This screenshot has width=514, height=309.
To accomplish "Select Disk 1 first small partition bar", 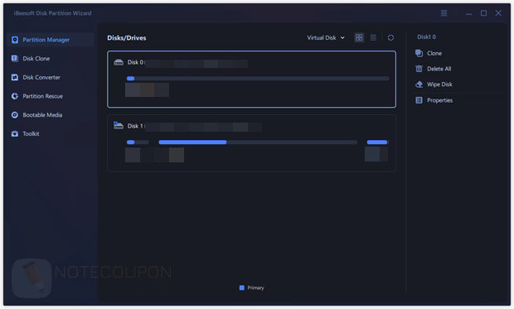I will [x=138, y=142].
